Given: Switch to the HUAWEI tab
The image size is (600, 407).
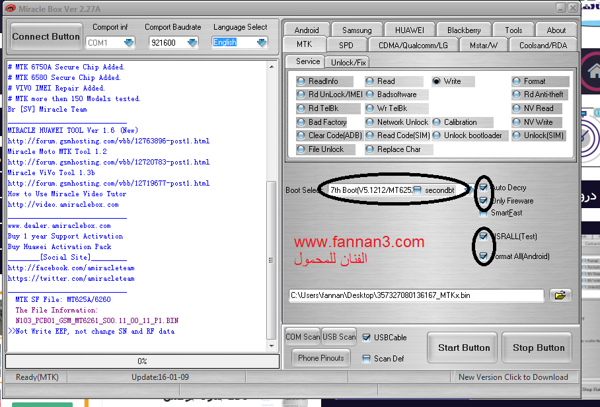Looking at the screenshot, I should 409,30.
